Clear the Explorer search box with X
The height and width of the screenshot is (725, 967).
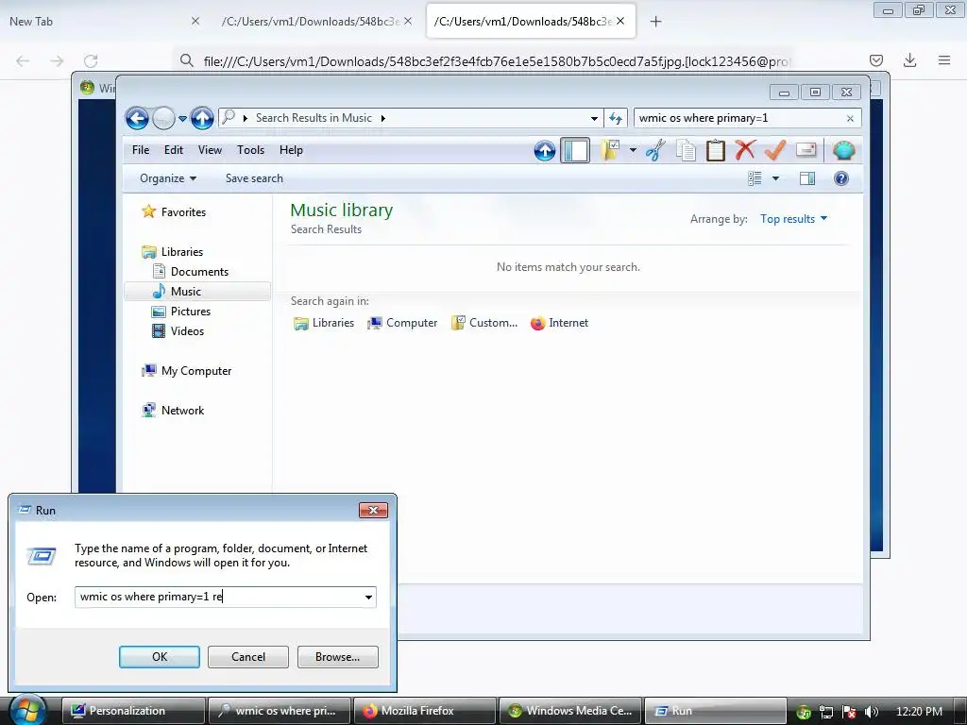pos(850,118)
